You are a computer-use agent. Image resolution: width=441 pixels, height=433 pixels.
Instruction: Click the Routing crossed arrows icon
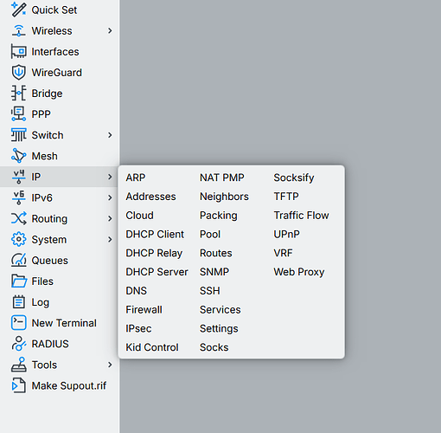pos(18,218)
